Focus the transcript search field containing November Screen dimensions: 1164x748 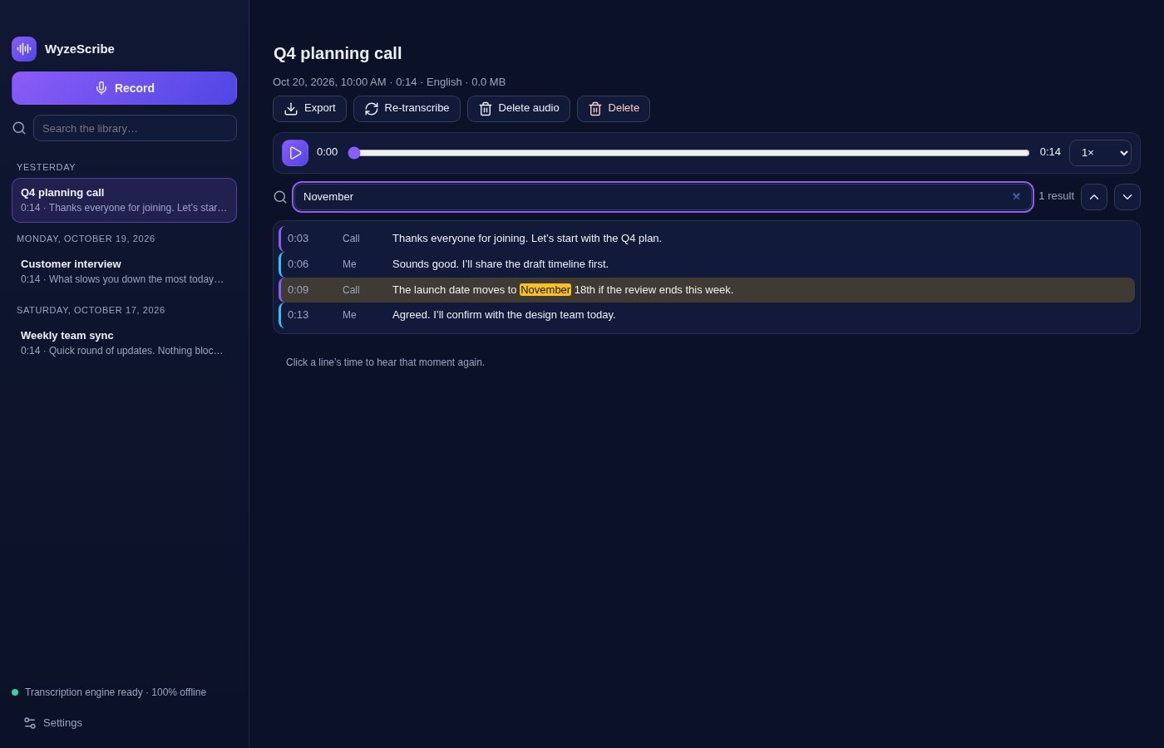[x=663, y=197]
